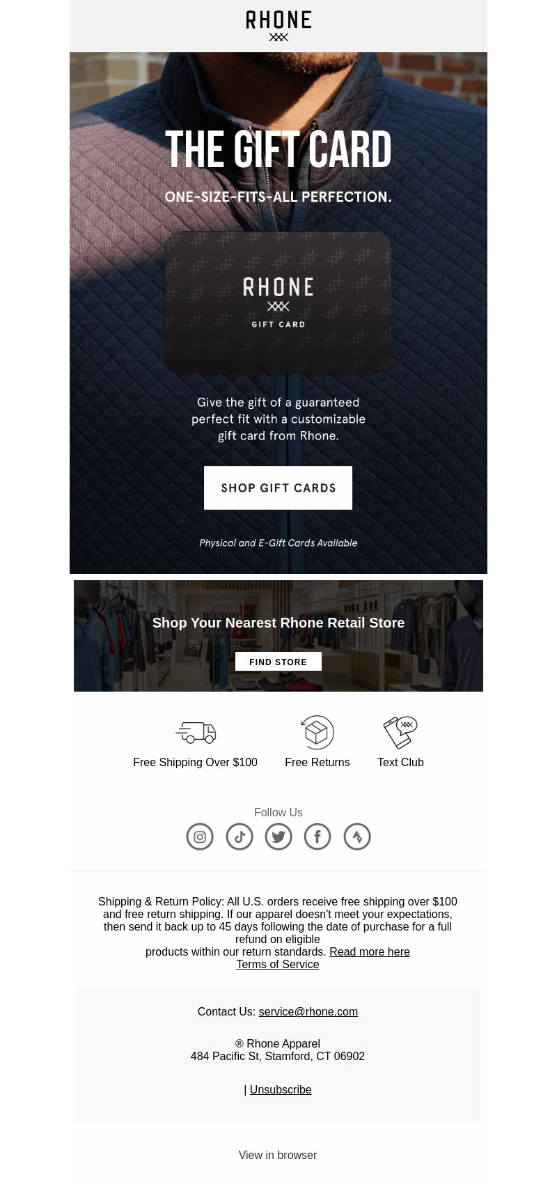Open the Facebook social icon

tap(317, 837)
